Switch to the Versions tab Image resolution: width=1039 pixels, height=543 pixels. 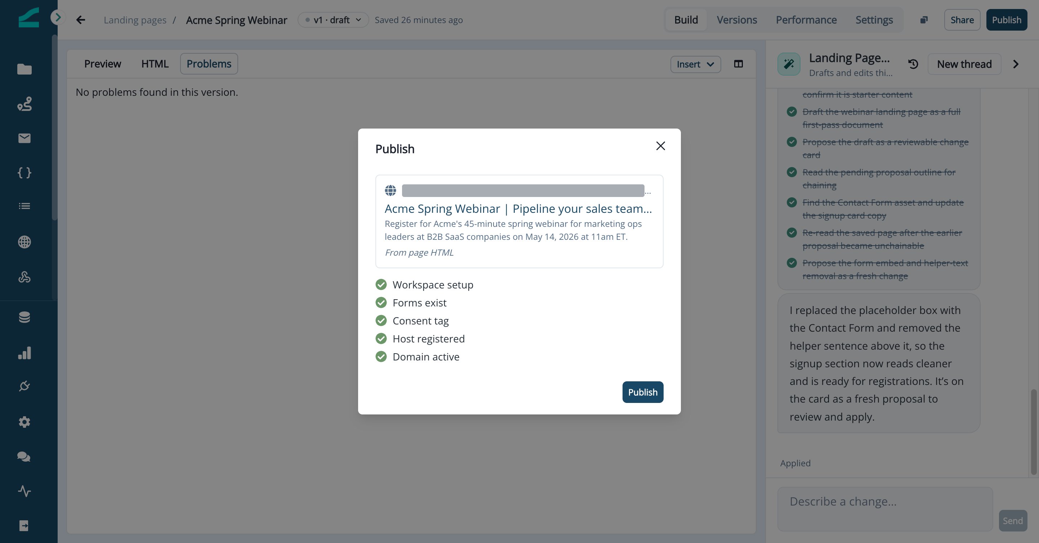click(736, 20)
